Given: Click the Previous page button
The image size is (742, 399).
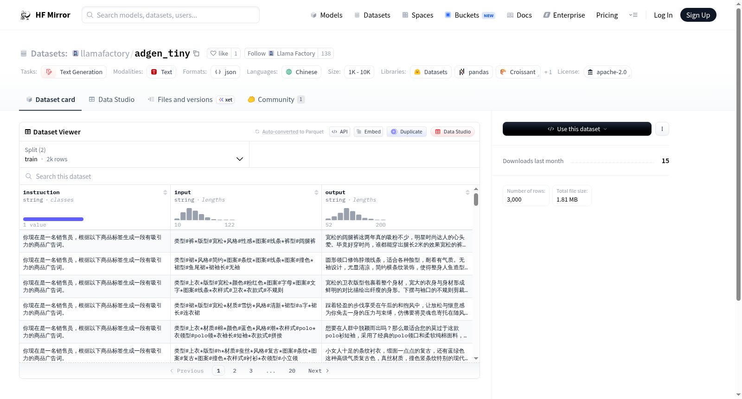Looking at the screenshot, I should tap(186, 371).
